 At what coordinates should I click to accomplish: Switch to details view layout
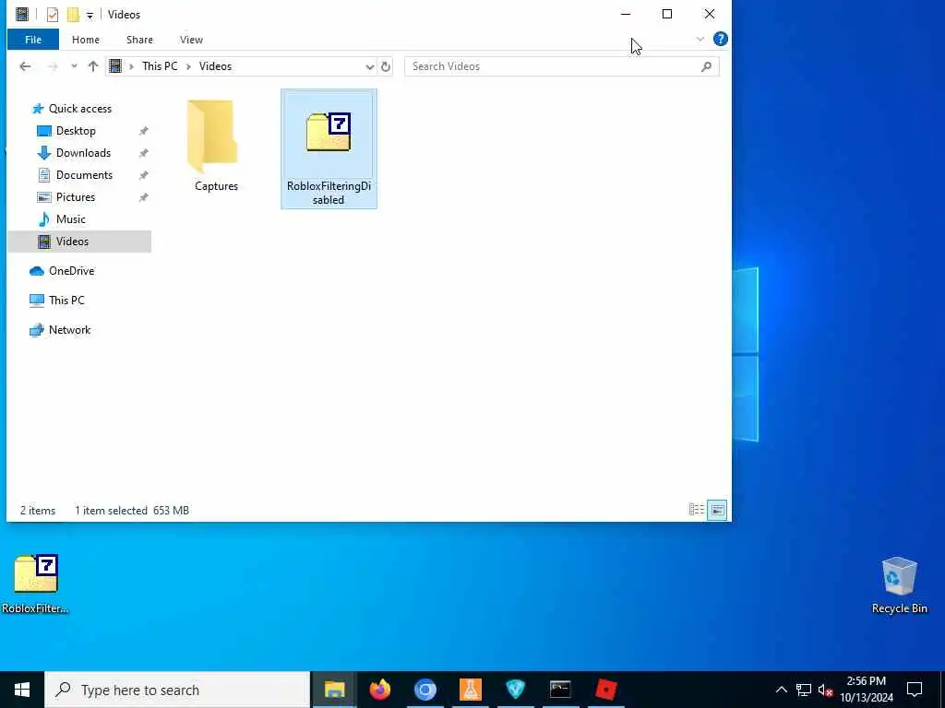(x=696, y=510)
